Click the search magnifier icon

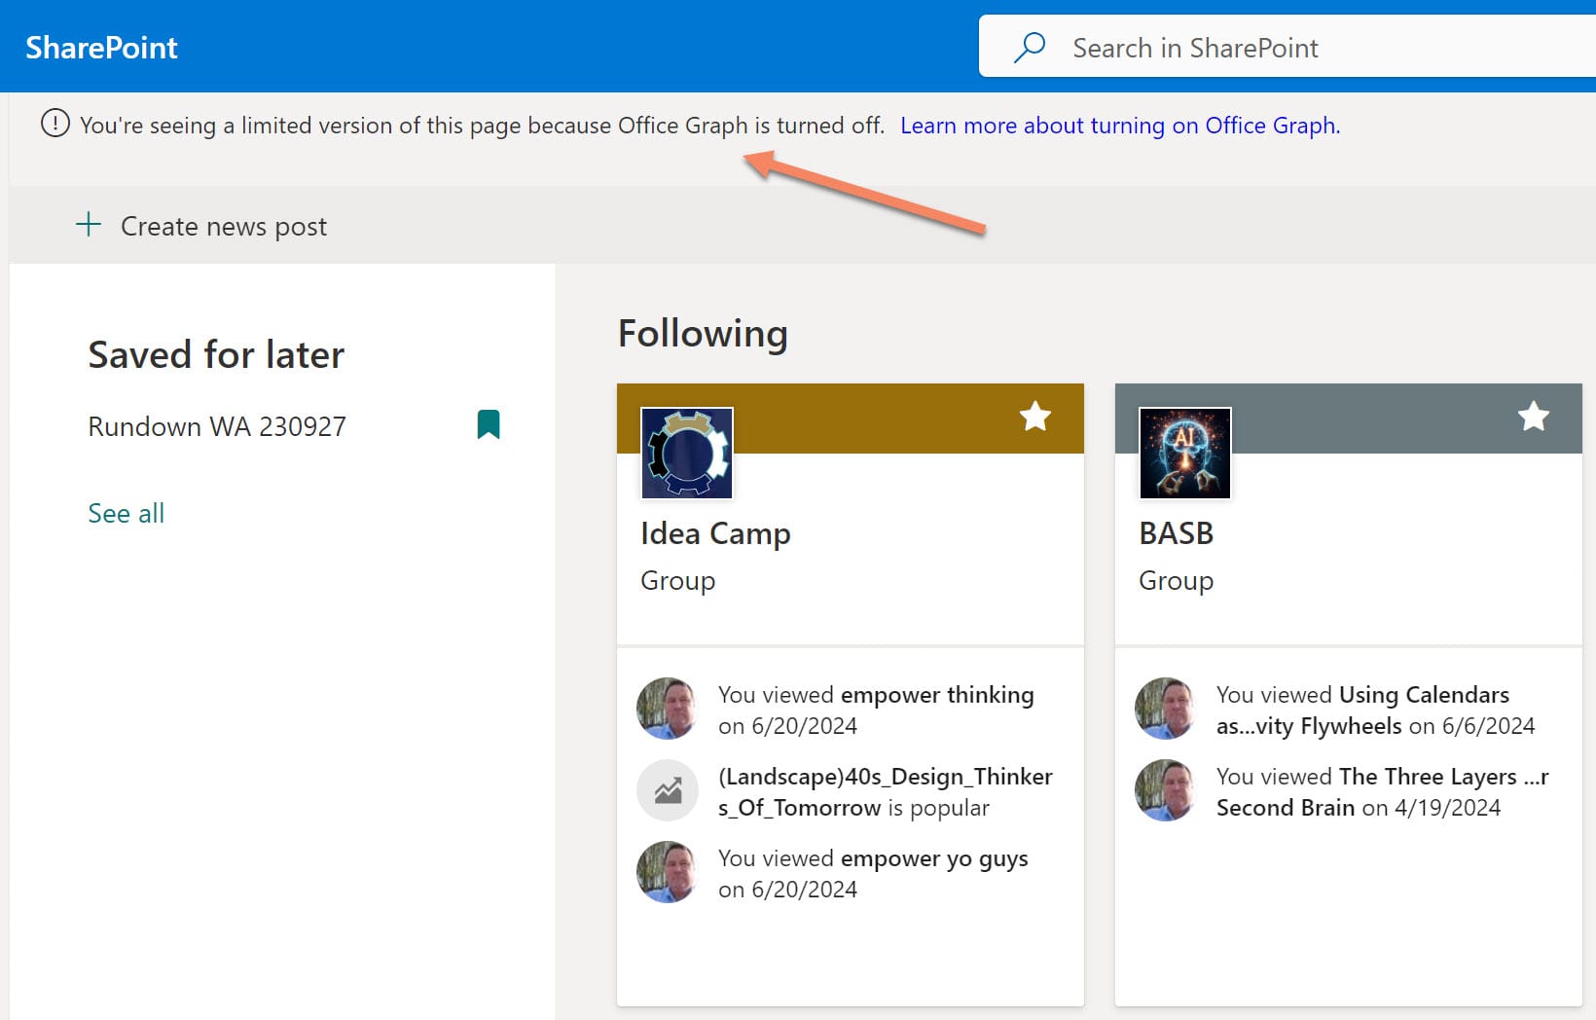1030,47
